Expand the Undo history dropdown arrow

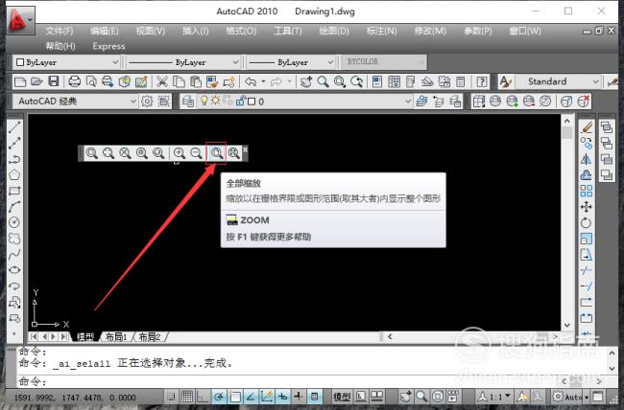[263, 81]
